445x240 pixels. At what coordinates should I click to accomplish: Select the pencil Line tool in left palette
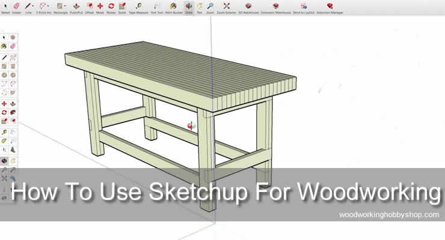pos(4,58)
